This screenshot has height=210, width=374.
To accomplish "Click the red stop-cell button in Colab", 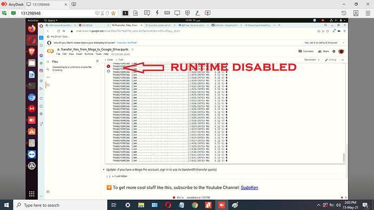I will coord(108,66).
